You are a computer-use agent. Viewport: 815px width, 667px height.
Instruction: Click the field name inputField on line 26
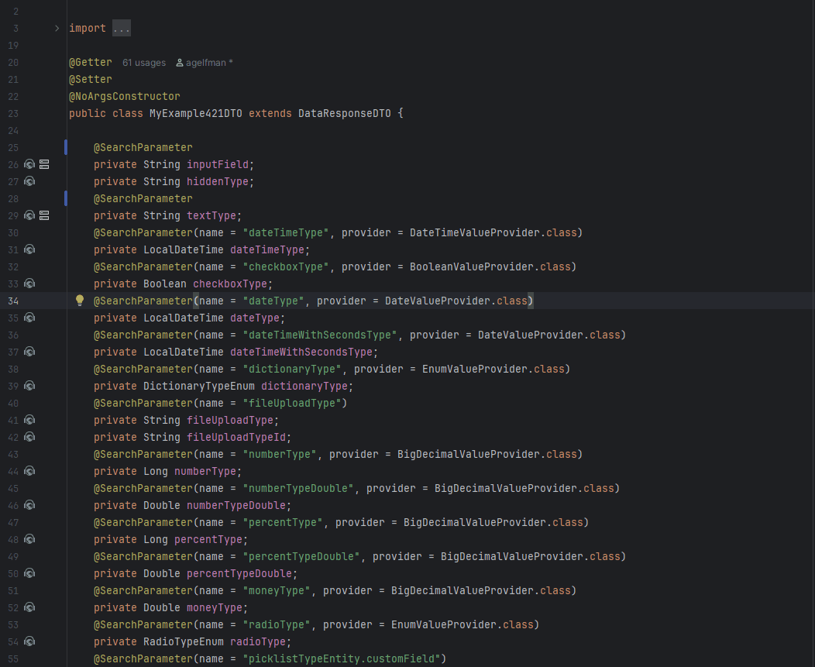click(217, 164)
